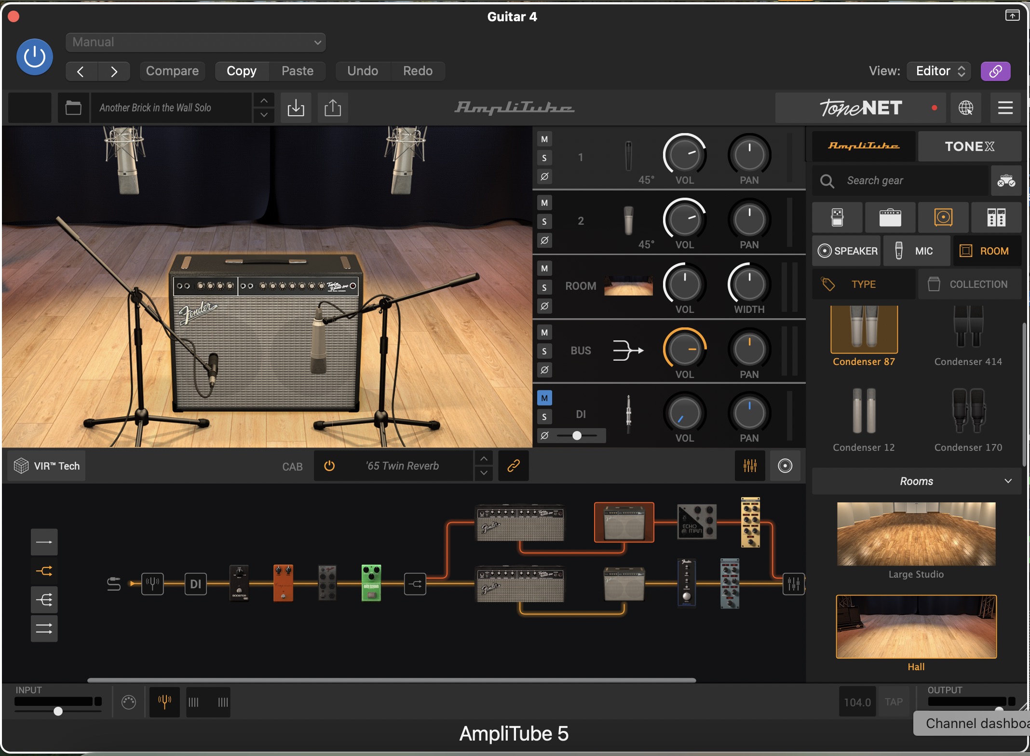Click the custom shop gear filter icon

pos(1006,180)
